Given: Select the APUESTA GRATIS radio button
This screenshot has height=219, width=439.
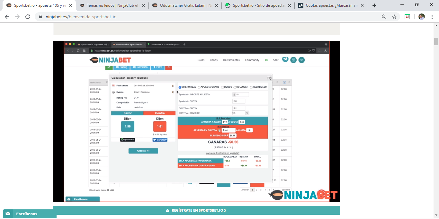Looking at the screenshot, I should pyautogui.click(x=199, y=87).
